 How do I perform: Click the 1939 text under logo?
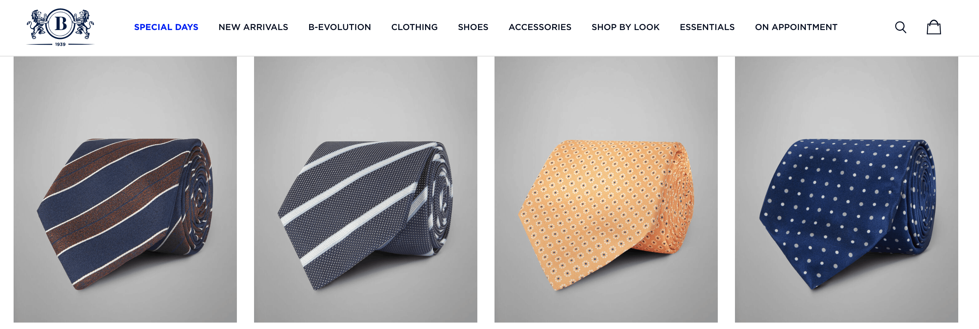point(60,44)
